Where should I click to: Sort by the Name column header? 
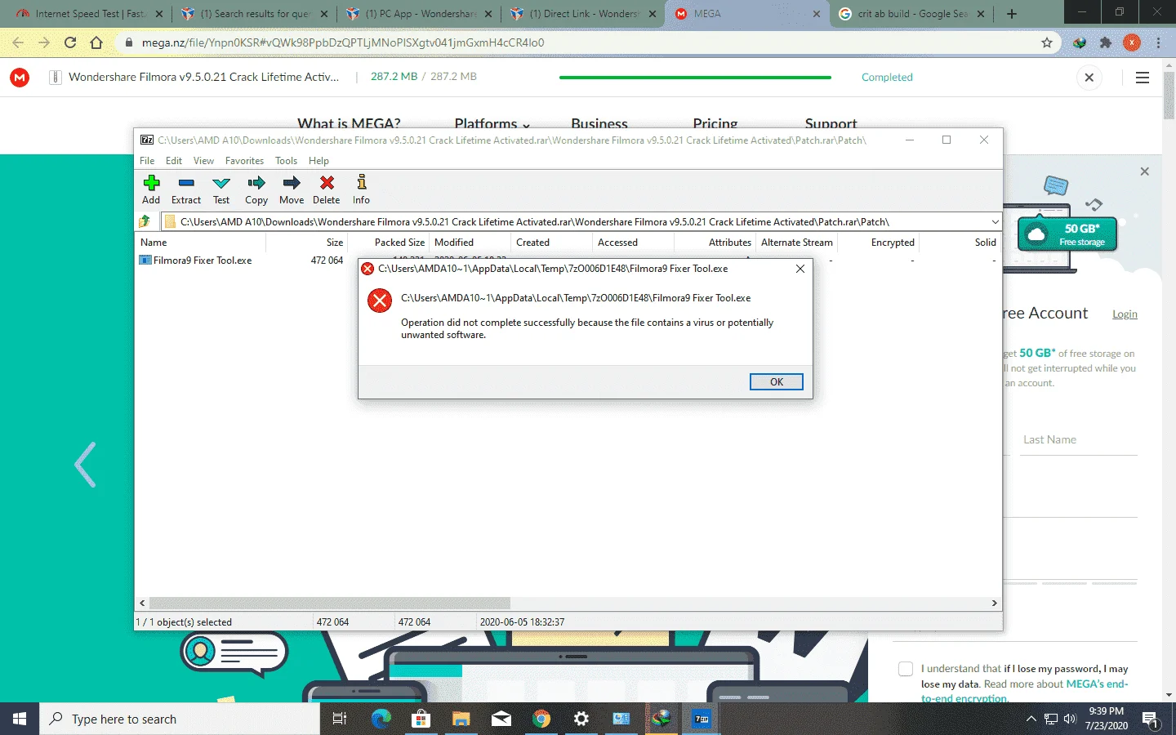pyautogui.click(x=200, y=243)
